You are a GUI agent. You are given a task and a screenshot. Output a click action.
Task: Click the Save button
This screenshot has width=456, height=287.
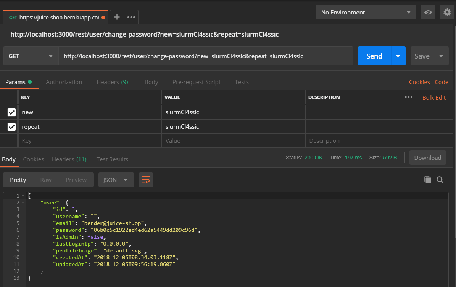click(x=422, y=56)
